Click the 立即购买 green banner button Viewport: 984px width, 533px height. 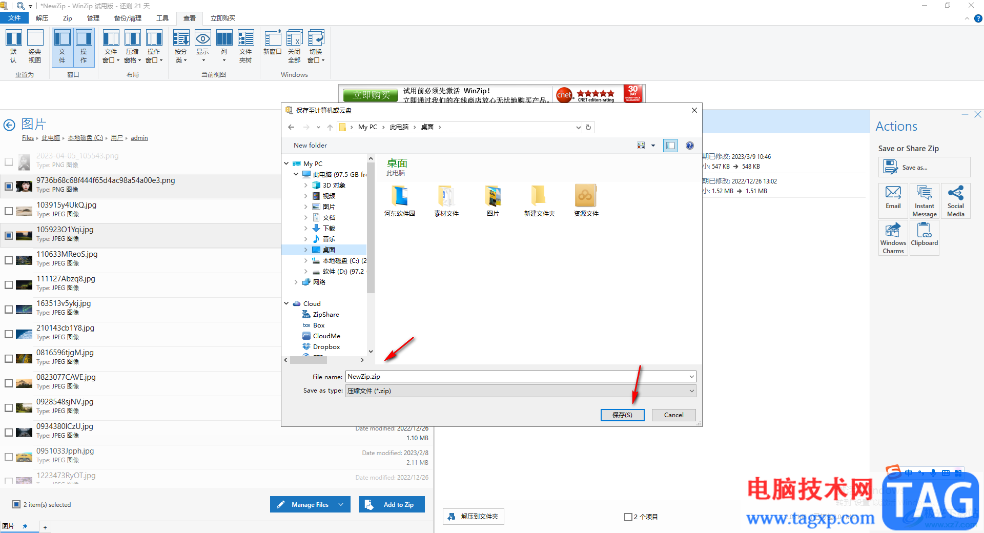[371, 95]
